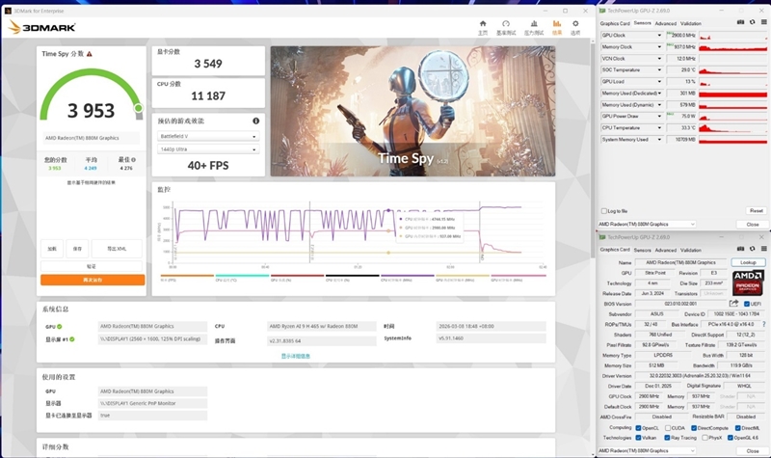Click the AMD Radeon logo in GPU-Z
This screenshot has width=771, height=458.
pyautogui.click(x=748, y=283)
